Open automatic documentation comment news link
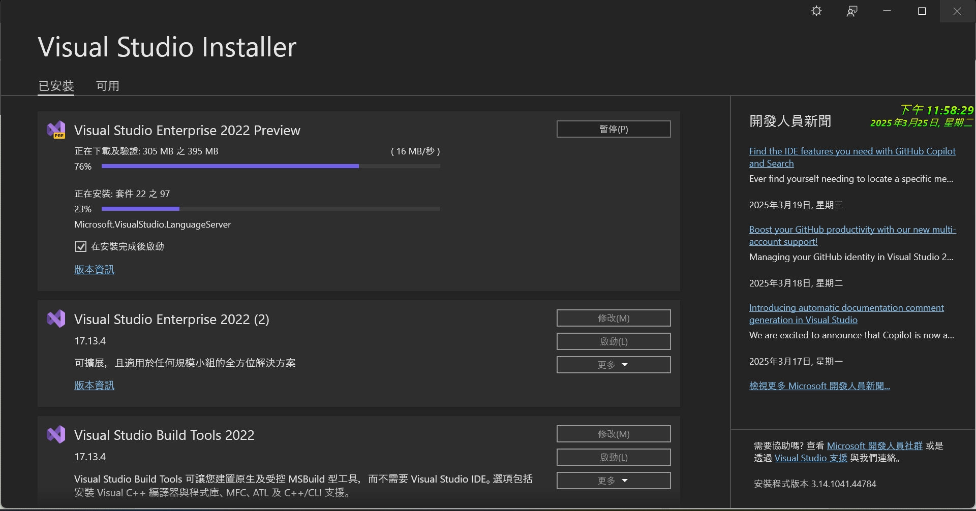This screenshot has height=511, width=976. click(x=846, y=314)
